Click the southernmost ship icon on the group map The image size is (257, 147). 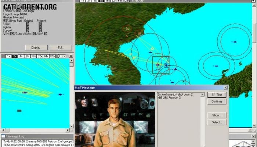[172, 82]
